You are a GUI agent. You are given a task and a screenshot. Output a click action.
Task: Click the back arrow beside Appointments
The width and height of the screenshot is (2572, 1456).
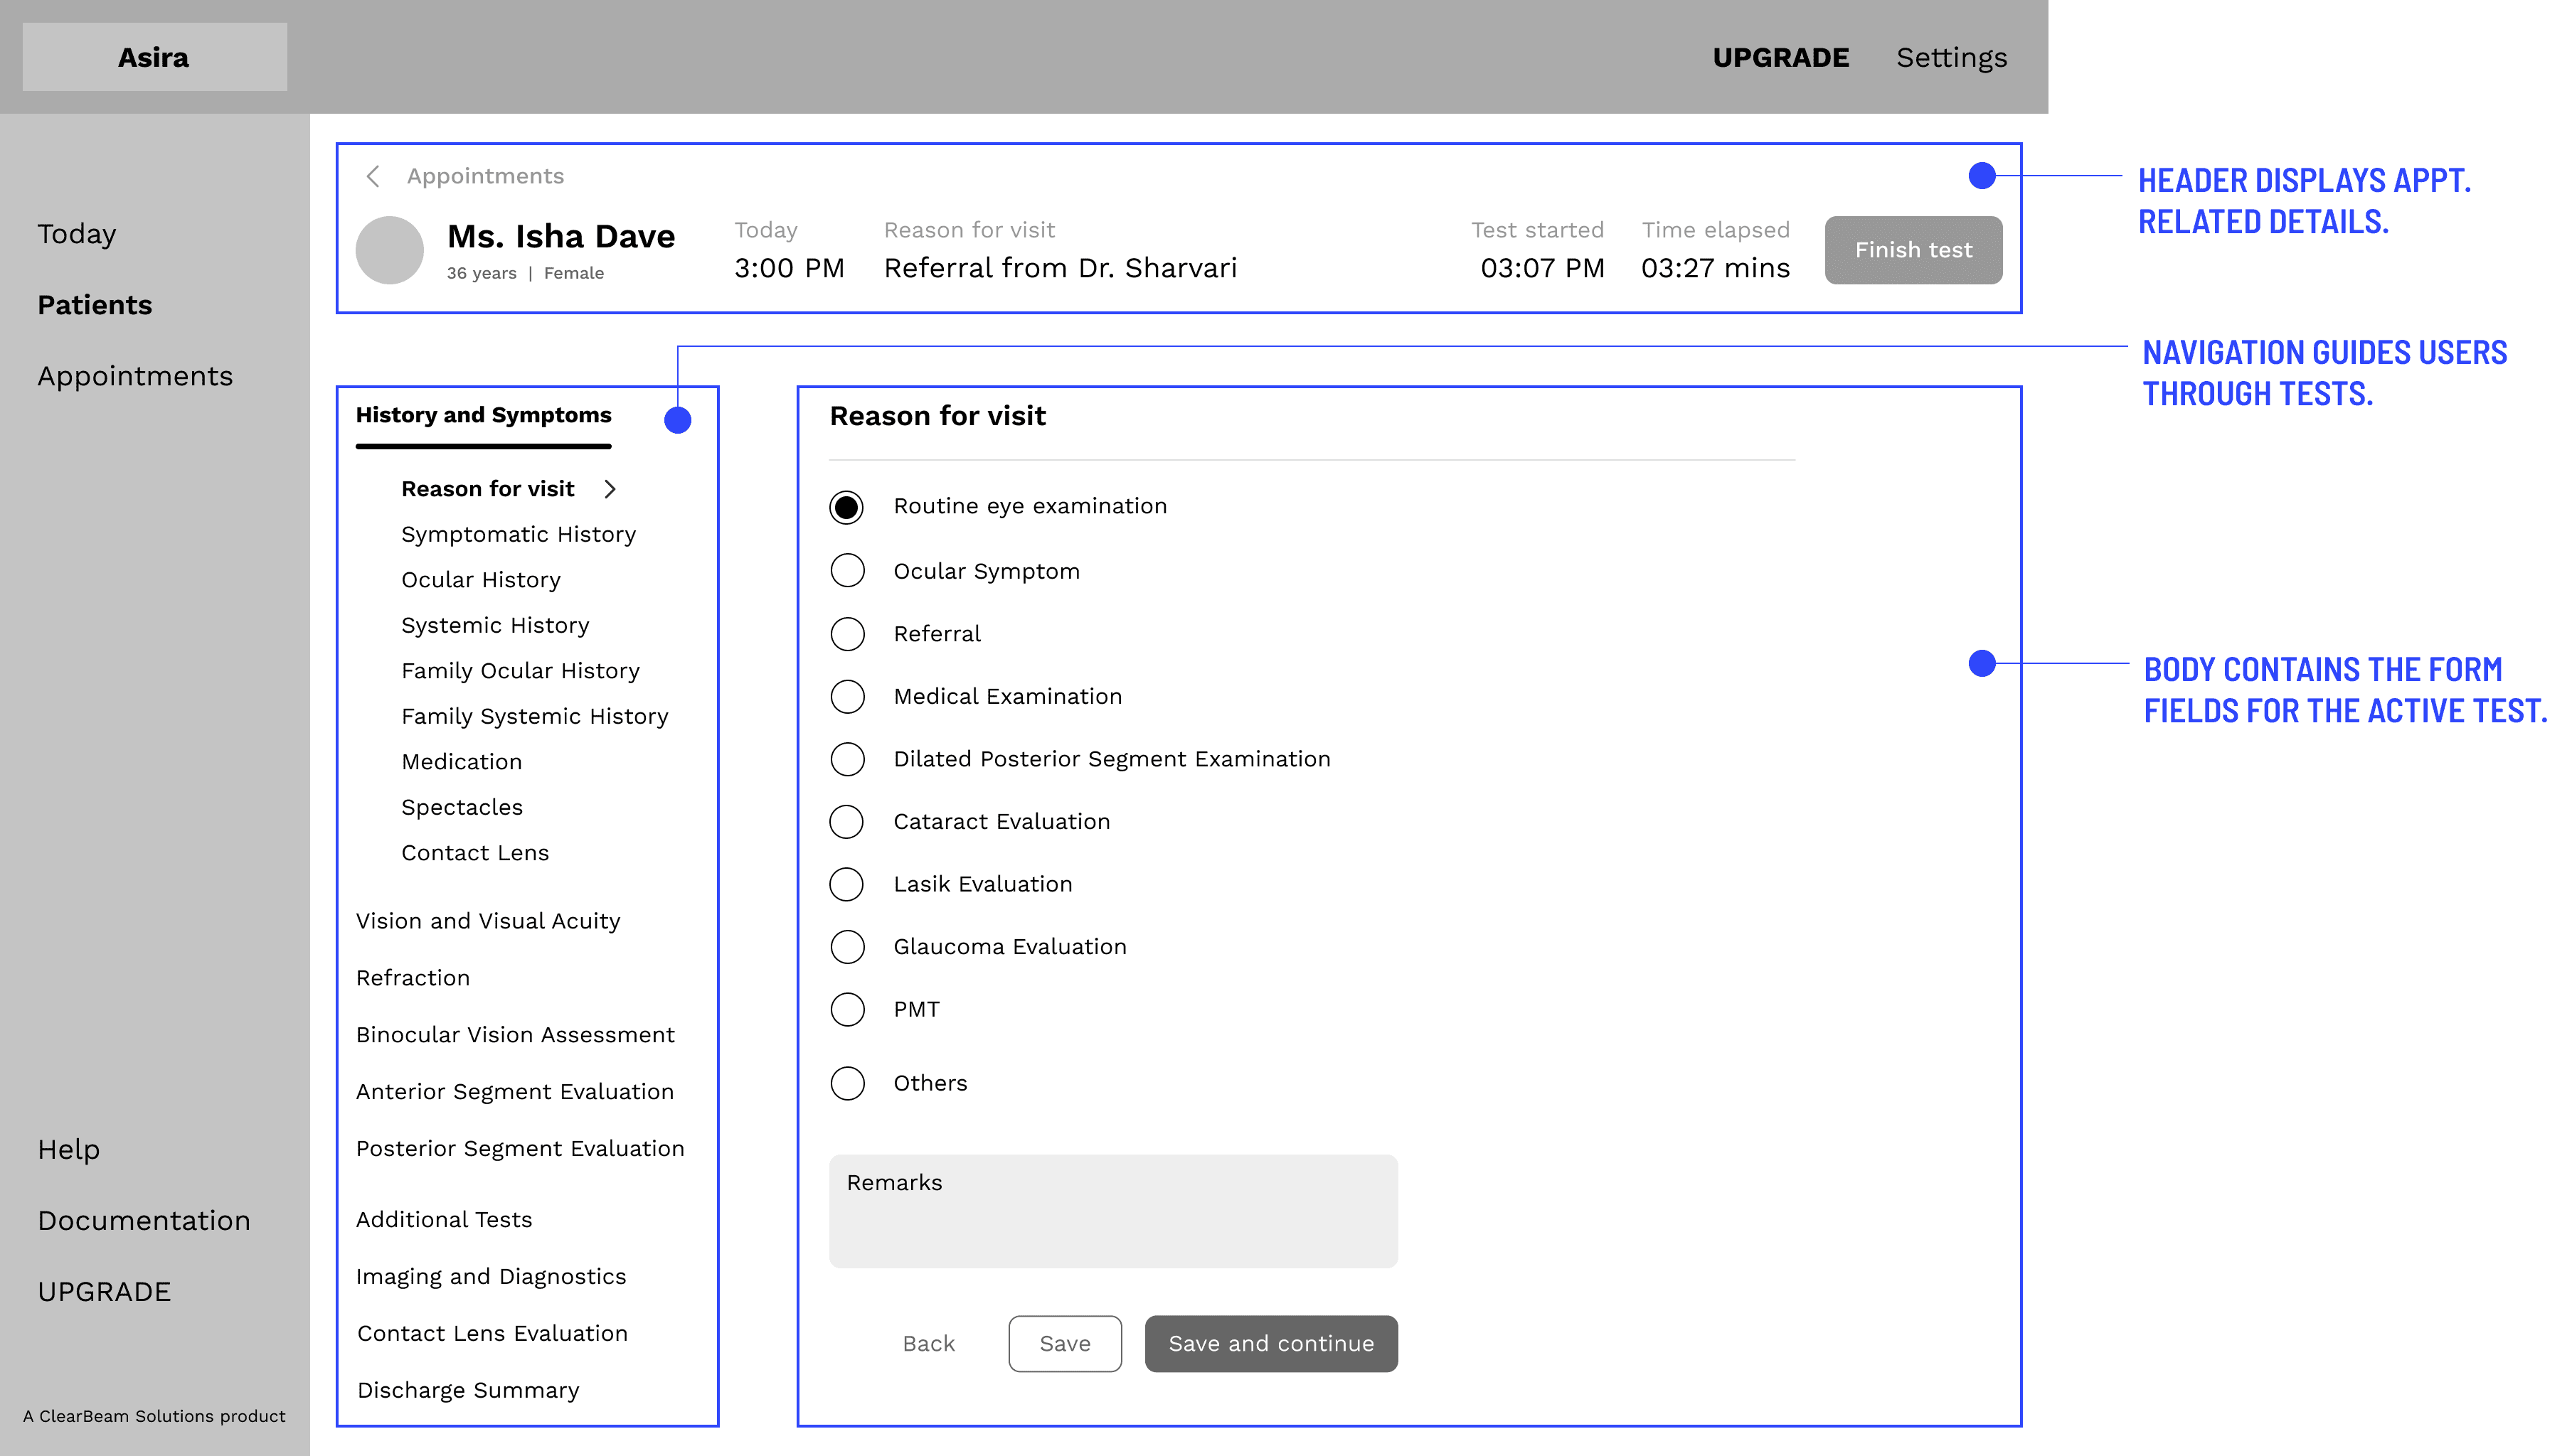pos(373,176)
